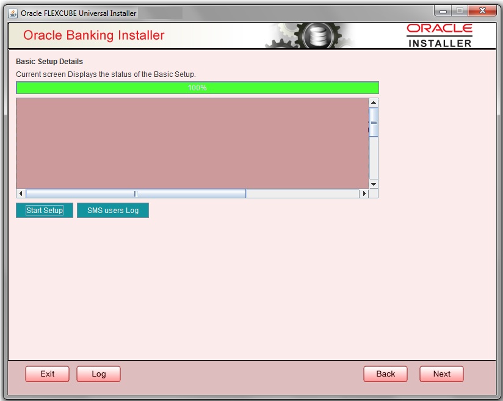Image resolution: width=503 pixels, height=401 pixels.
Task: Open the SMS users Log
Action: [112, 210]
